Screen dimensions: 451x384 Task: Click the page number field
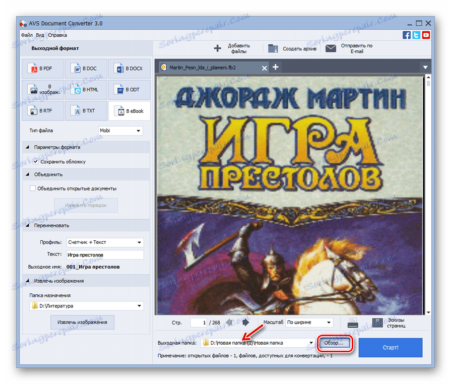[x=199, y=323]
